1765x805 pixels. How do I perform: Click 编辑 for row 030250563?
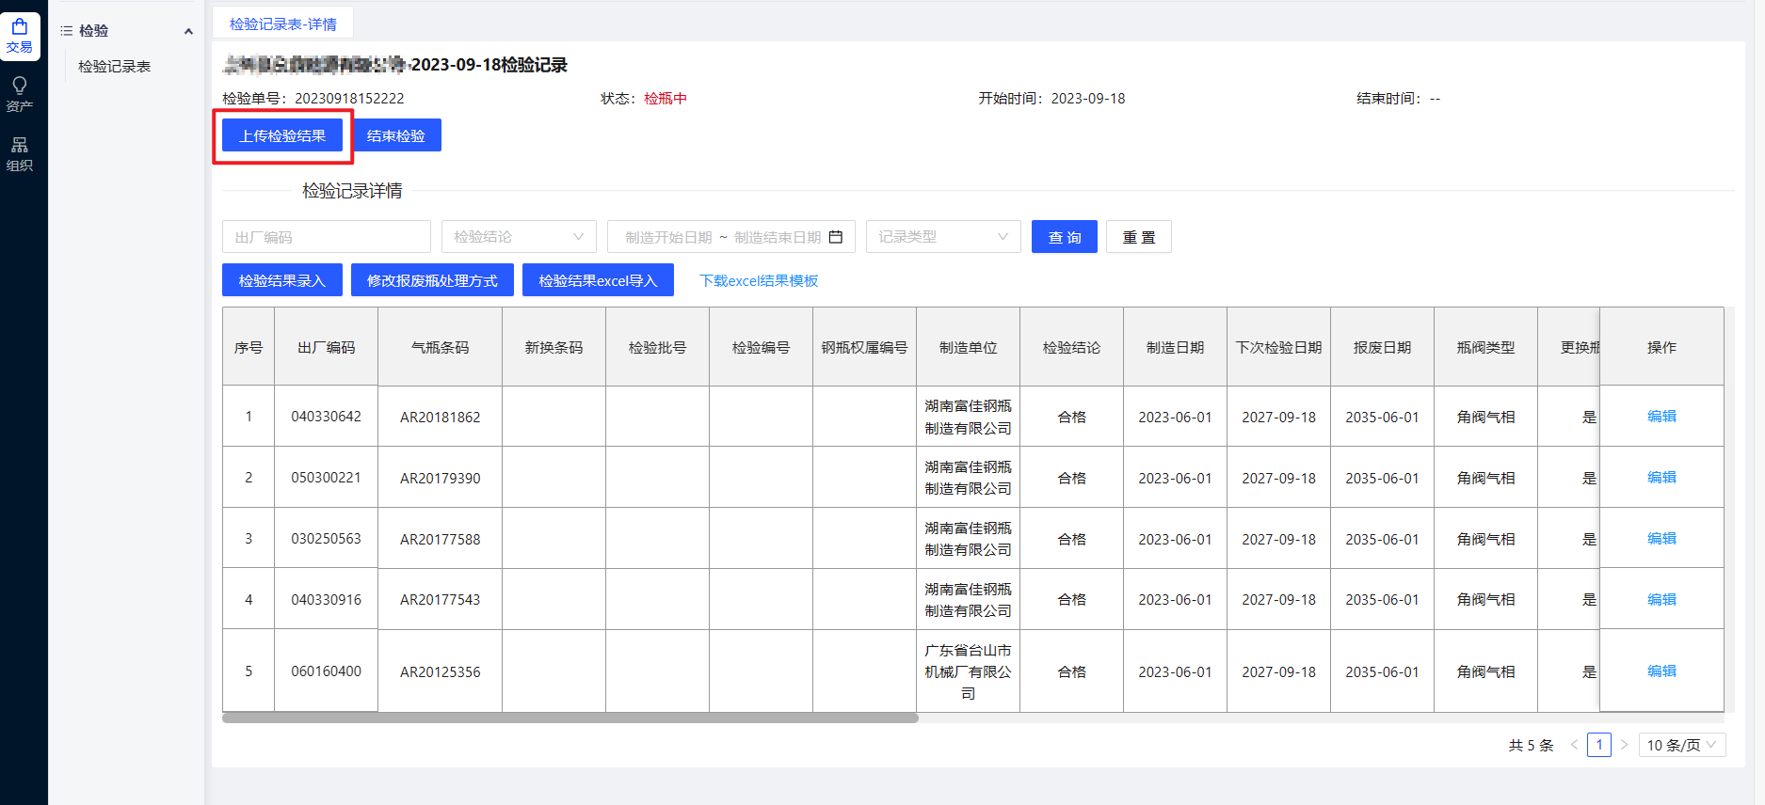(1661, 538)
